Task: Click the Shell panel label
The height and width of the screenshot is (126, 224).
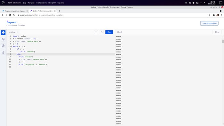Action: point(119,32)
